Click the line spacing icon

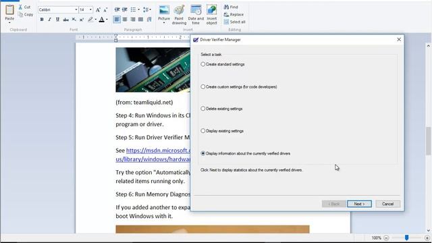tap(146, 10)
